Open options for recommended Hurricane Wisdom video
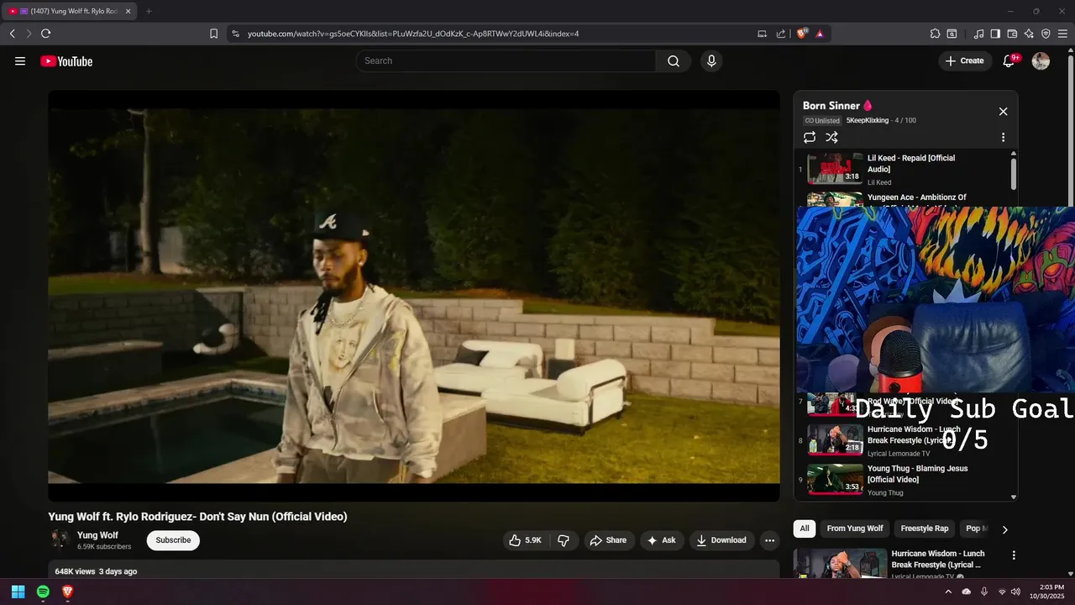Viewport: 1075px width, 605px height. 1014,555
